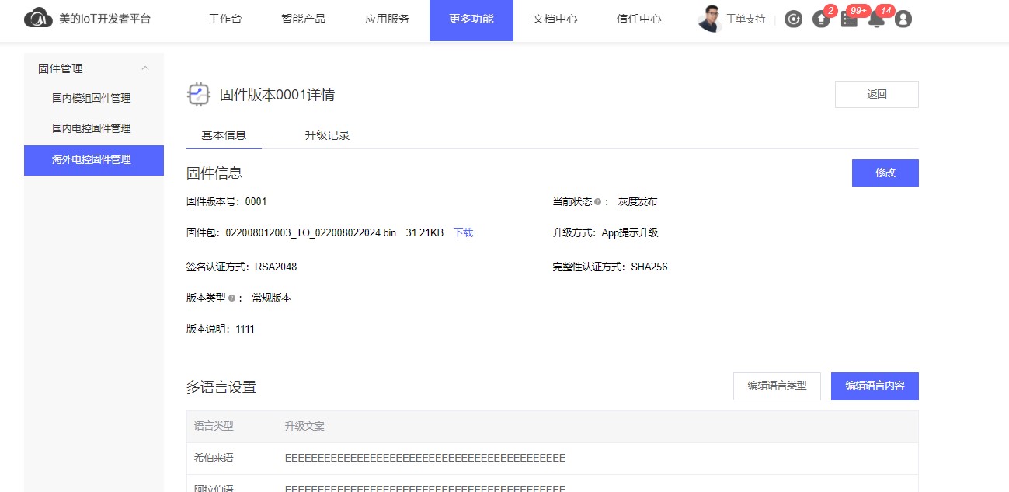The width and height of the screenshot is (1009, 492).
Task: Open upload icon with badge 2
Action: [821, 19]
